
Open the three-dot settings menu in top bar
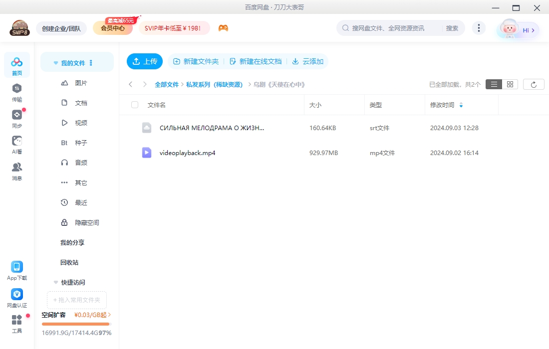(x=479, y=28)
